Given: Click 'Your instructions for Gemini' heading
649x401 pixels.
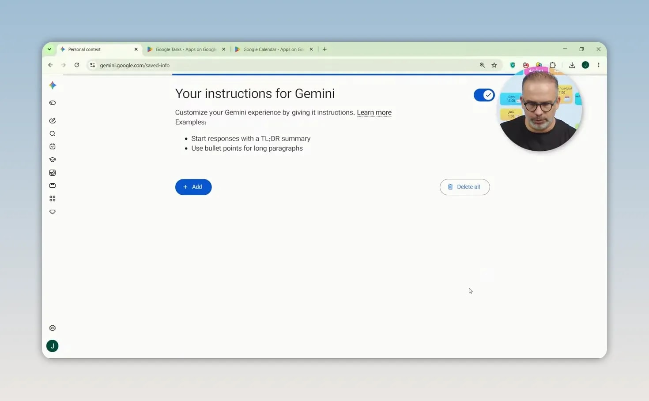Looking at the screenshot, I should [x=255, y=93].
